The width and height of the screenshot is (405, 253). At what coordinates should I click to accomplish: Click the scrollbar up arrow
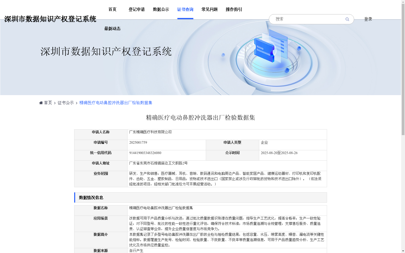tap(403, 2)
